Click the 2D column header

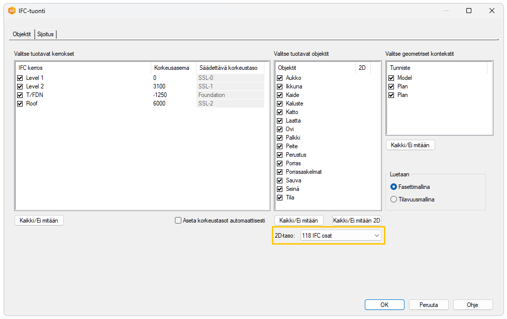click(x=363, y=68)
